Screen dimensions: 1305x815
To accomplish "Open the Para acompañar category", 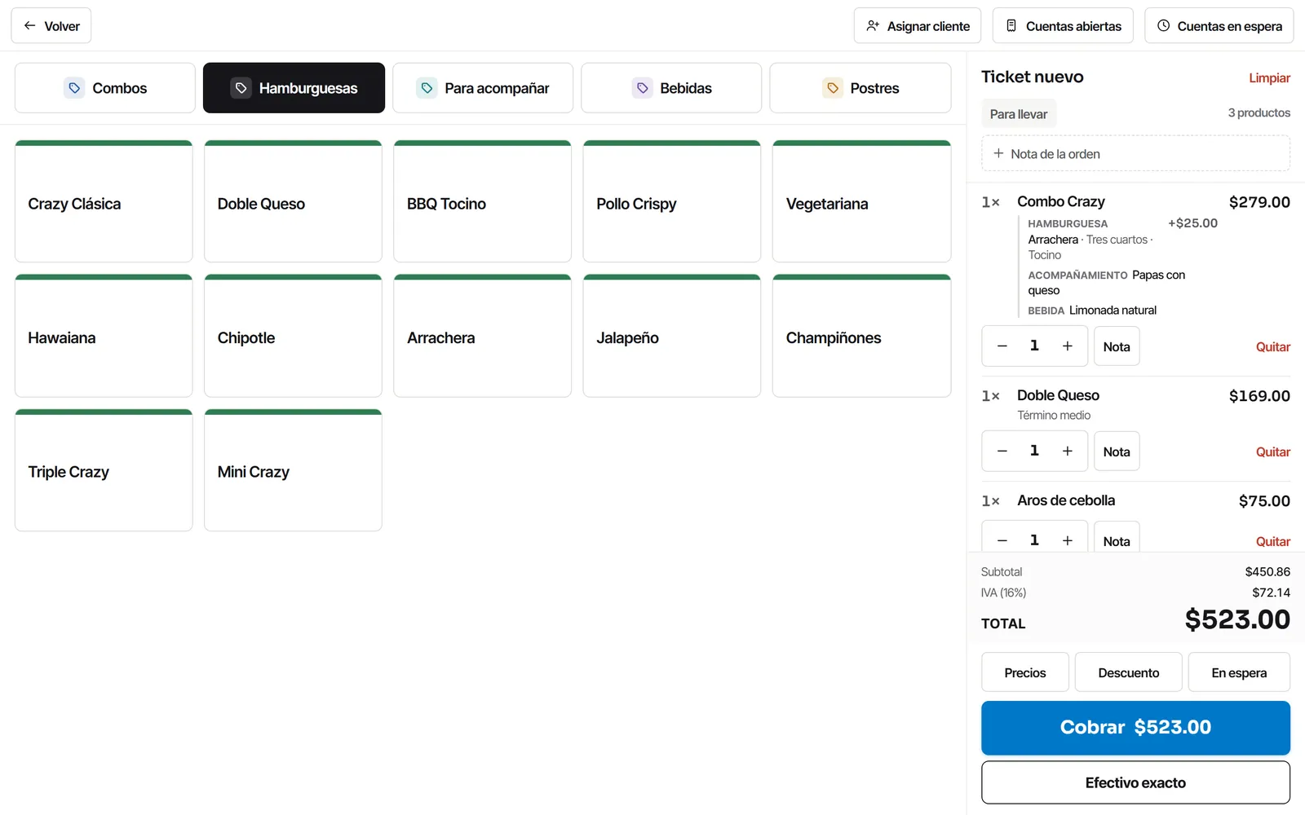I will tap(483, 88).
